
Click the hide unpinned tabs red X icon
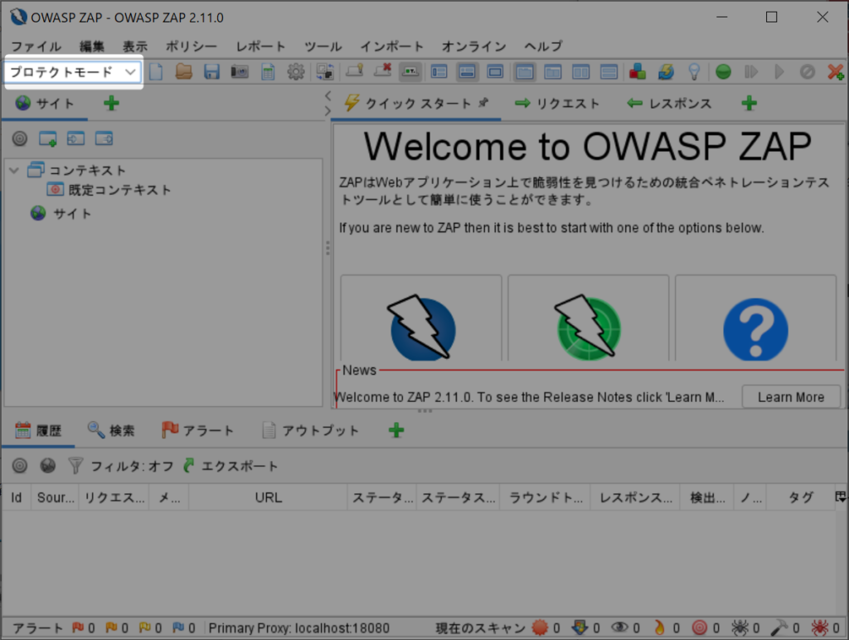tap(382, 71)
